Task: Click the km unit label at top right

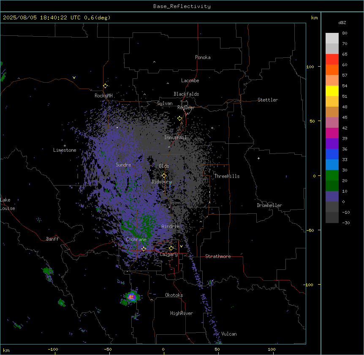Action: tap(315, 18)
